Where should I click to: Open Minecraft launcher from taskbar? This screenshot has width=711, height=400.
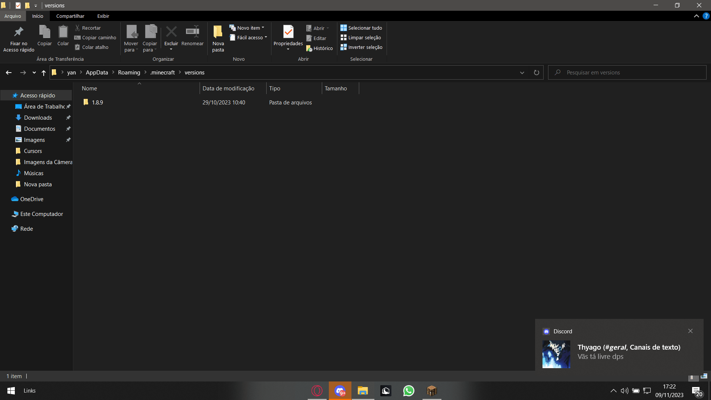click(x=431, y=391)
